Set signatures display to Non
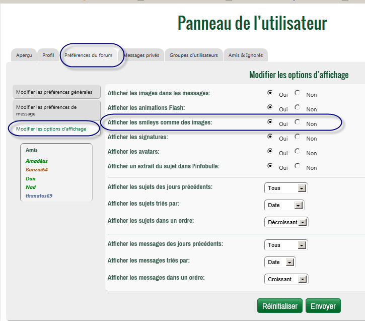The height and width of the screenshot is (321, 365). [298, 137]
